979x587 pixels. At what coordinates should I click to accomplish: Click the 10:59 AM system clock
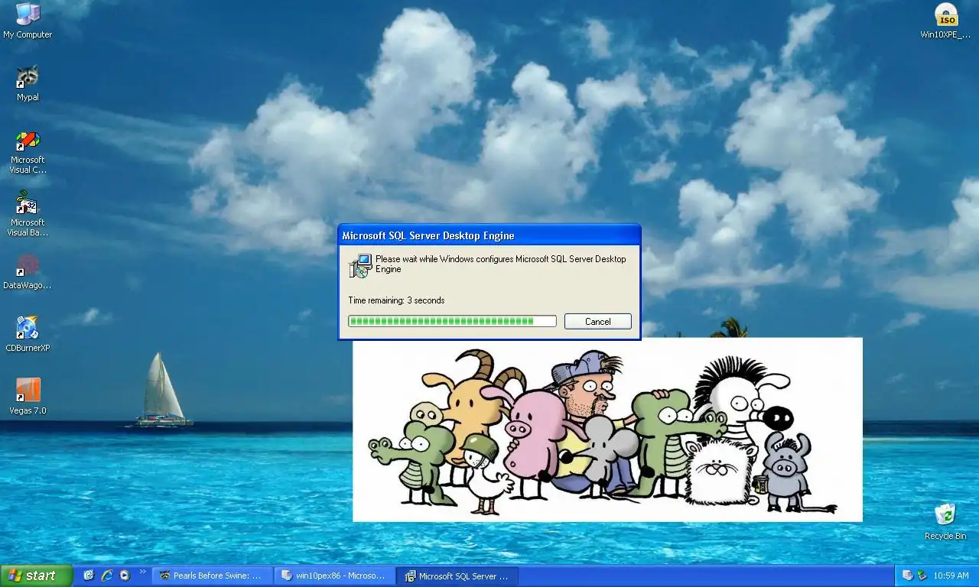[951, 576]
